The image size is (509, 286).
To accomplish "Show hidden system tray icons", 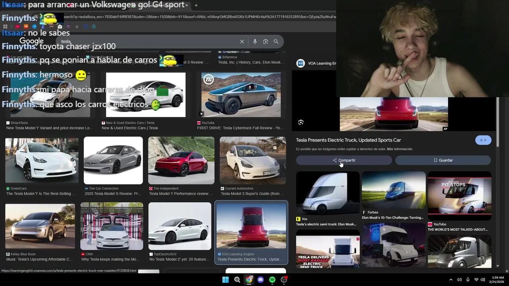I will point(451,280).
